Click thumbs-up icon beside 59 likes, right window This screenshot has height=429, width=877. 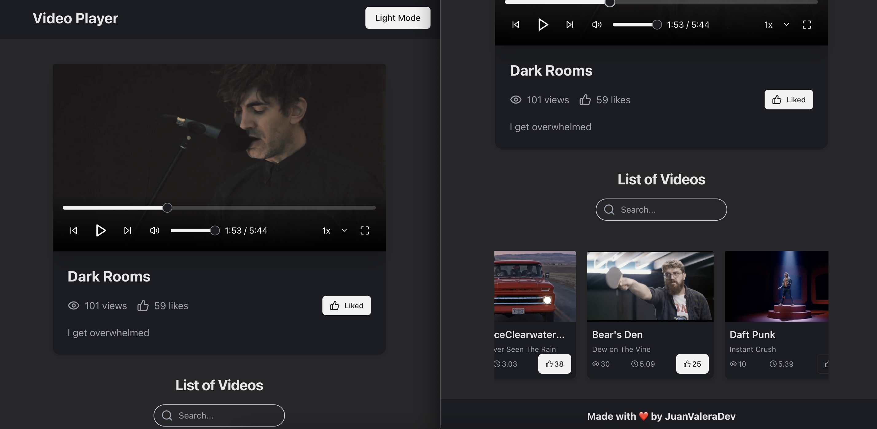click(585, 100)
